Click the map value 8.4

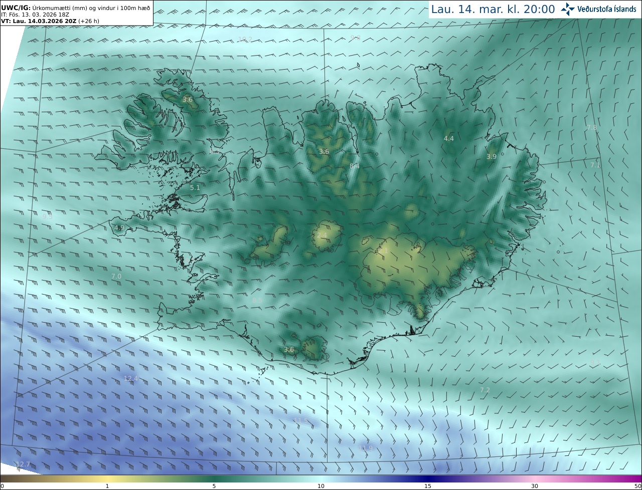[355, 166]
